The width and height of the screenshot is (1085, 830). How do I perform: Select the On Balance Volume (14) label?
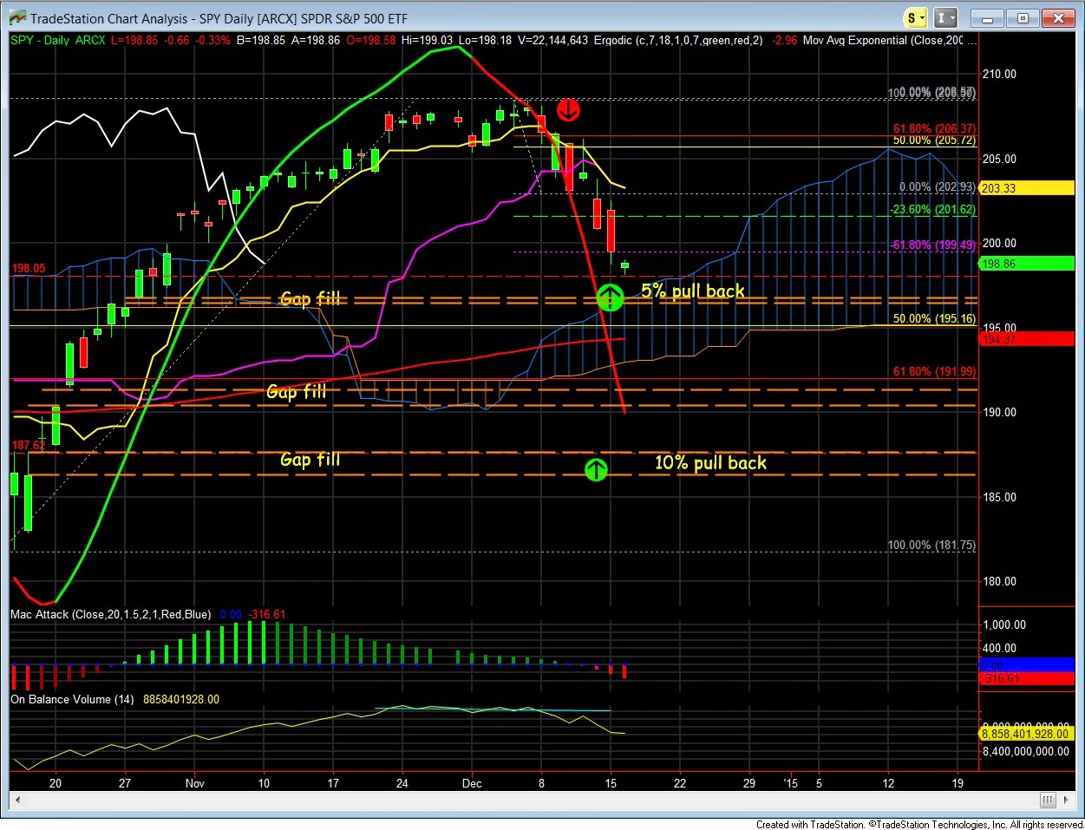pos(72,699)
